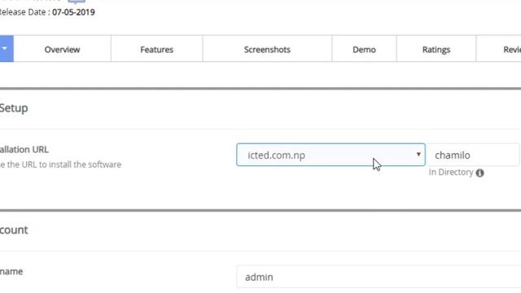Open the Screenshots tab
Image resolution: width=521 pixels, height=293 pixels.
point(267,49)
